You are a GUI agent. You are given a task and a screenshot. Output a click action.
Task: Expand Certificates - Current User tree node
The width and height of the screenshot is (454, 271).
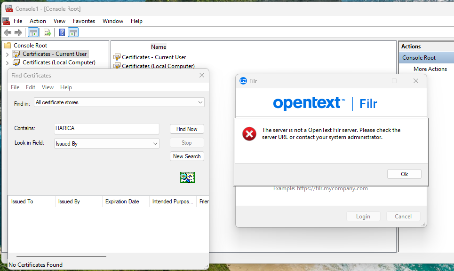coord(7,54)
